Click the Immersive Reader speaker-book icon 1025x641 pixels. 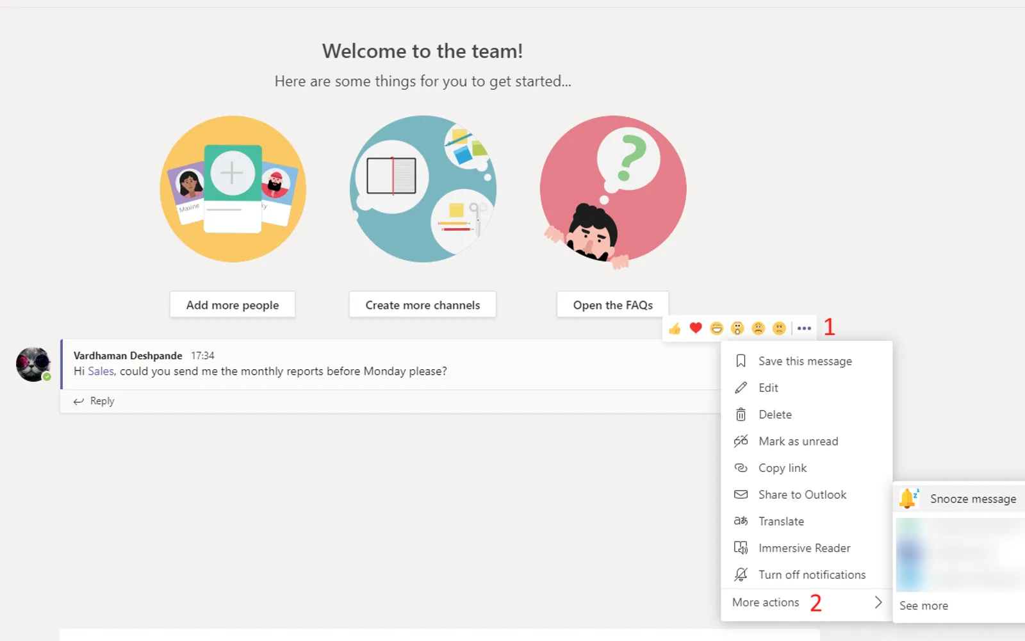741,548
